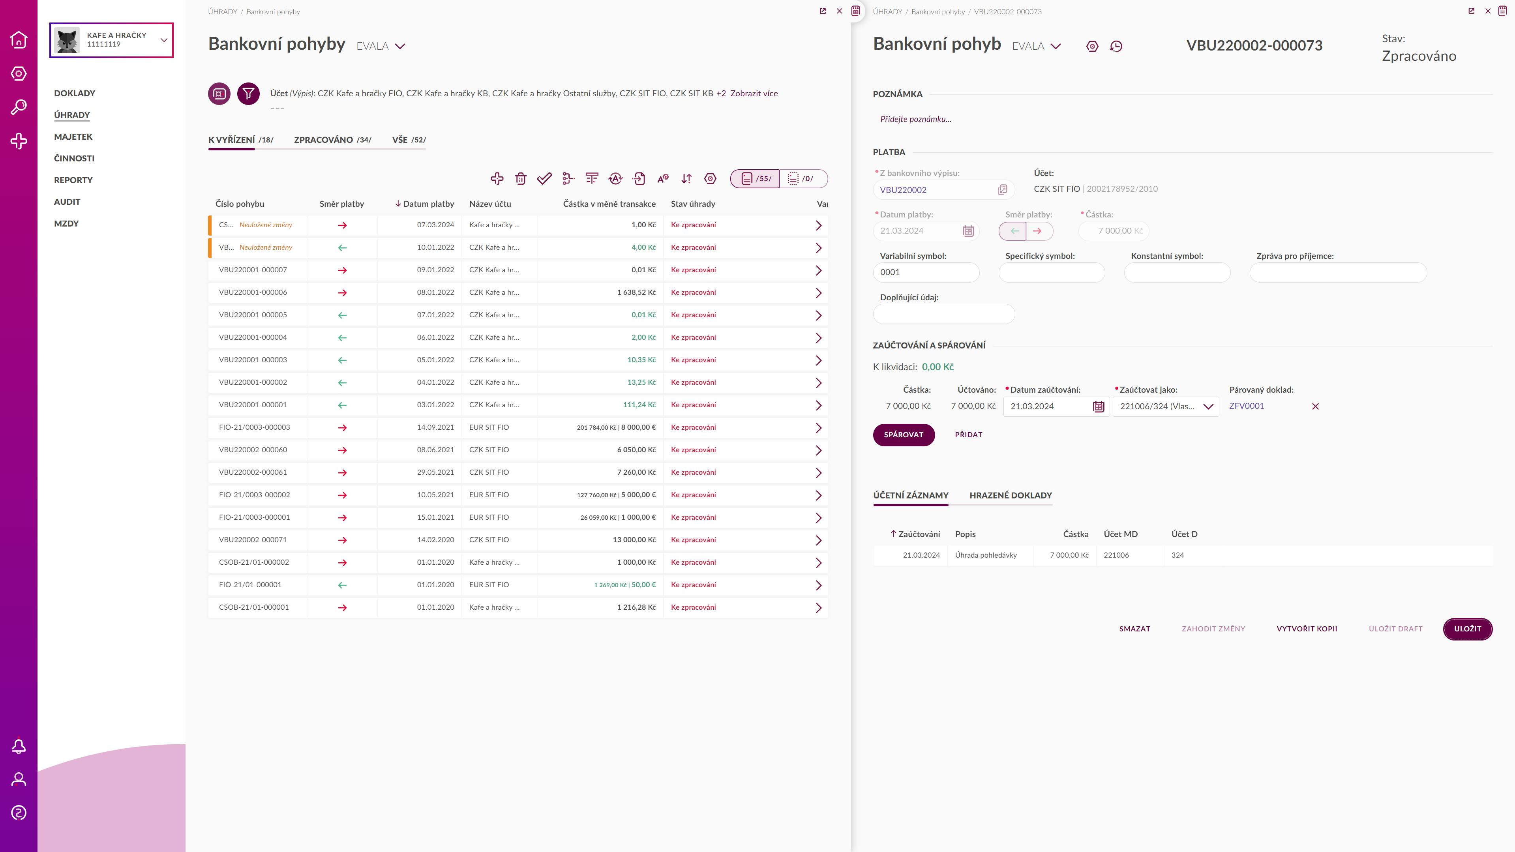Click VYTVOŘIT KOPII button
The height and width of the screenshot is (852, 1515).
(1307, 629)
